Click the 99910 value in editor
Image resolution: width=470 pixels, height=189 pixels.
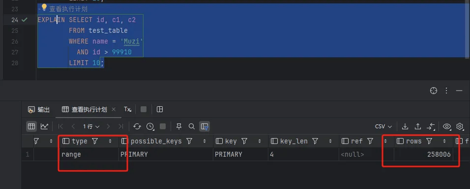coord(122,52)
